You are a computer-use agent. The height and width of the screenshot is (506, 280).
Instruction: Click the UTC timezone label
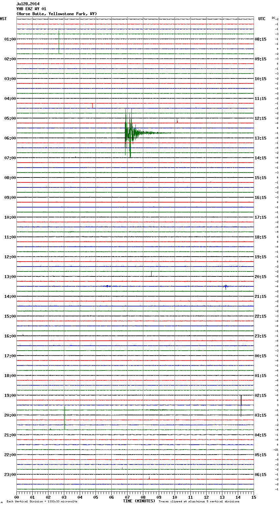point(262,19)
